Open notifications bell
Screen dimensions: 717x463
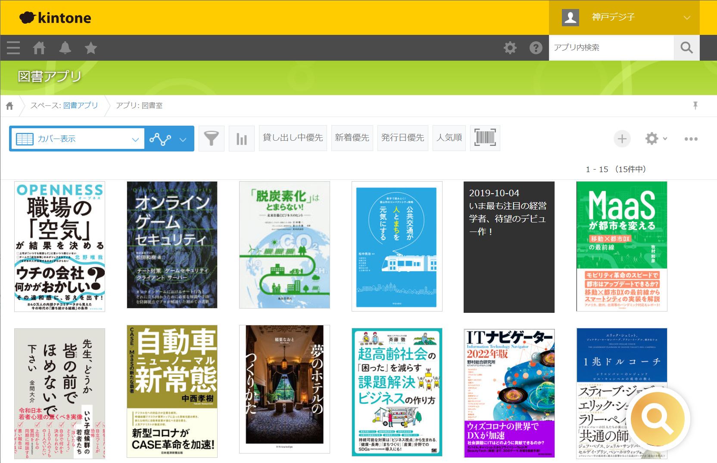(65, 48)
